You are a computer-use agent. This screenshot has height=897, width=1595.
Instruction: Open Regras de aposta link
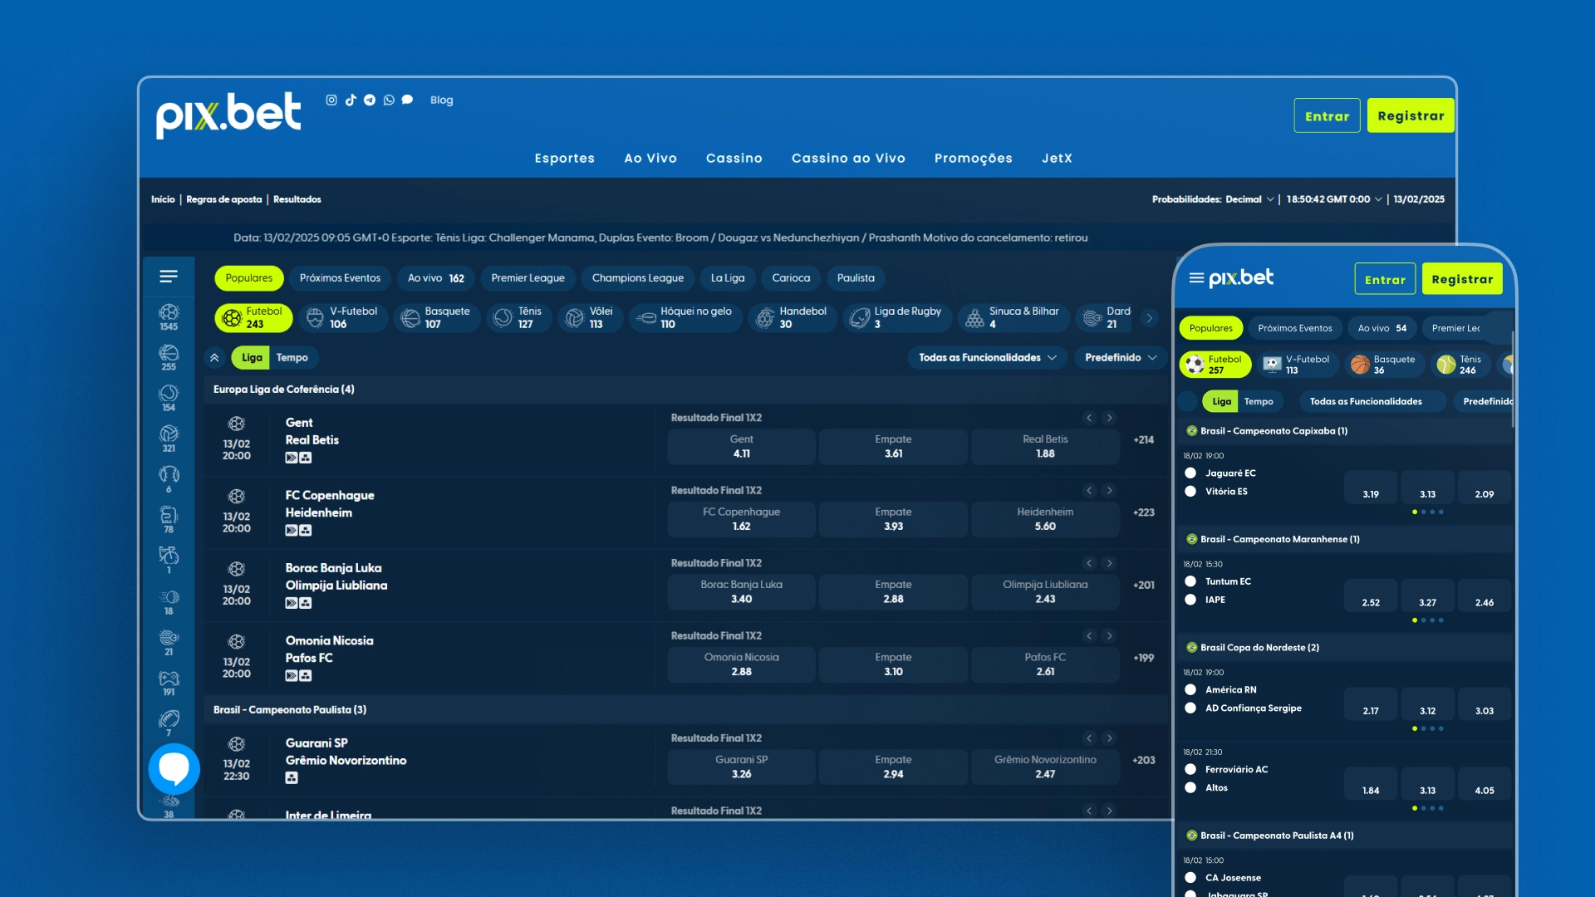[x=224, y=199]
